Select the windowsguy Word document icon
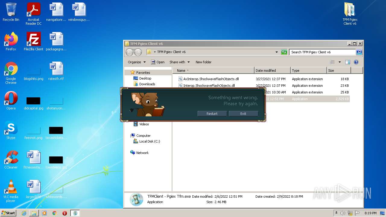The width and height of the screenshot is (386, 217). (79, 12)
